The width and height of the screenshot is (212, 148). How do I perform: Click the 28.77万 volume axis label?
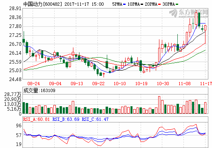[13, 94]
